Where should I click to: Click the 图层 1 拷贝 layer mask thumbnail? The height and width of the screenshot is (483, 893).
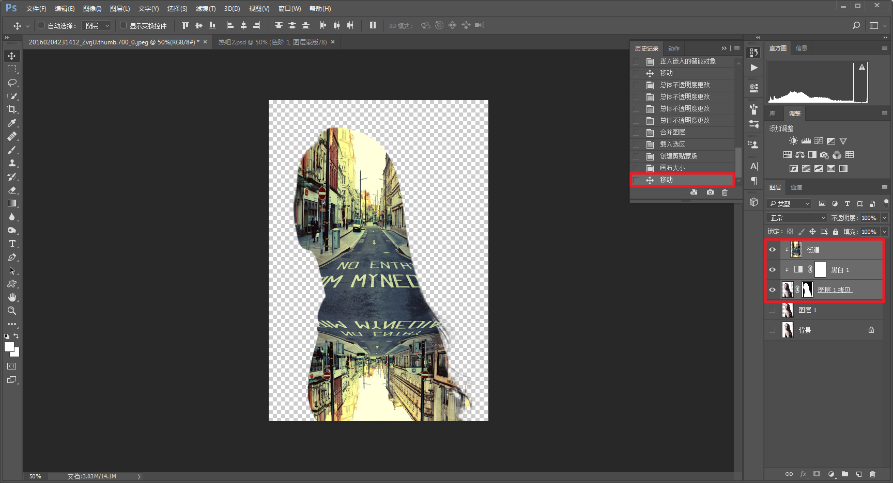tap(808, 290)
